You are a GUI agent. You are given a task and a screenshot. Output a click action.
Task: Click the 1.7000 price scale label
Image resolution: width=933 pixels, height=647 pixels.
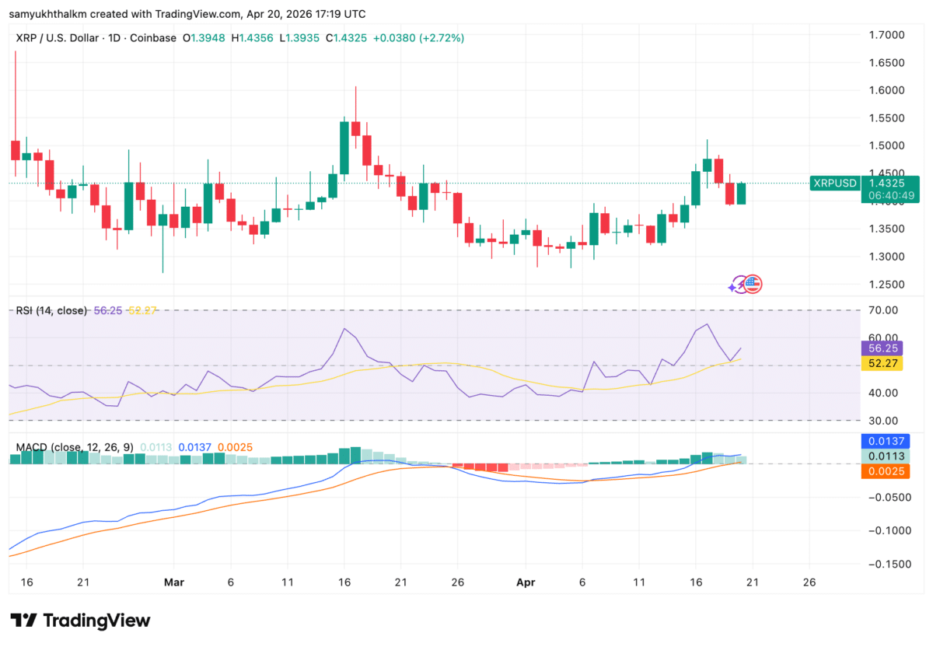[x=886, y=35]
